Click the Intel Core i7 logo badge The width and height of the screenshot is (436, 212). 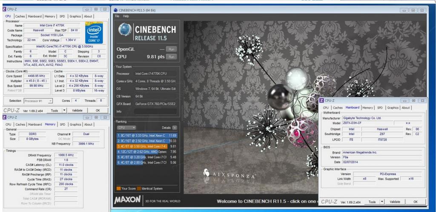pyautogui.click(x=94, y=32)
